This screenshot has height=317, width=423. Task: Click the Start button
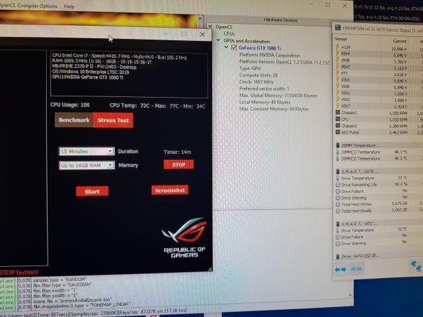tap(92, 192)
